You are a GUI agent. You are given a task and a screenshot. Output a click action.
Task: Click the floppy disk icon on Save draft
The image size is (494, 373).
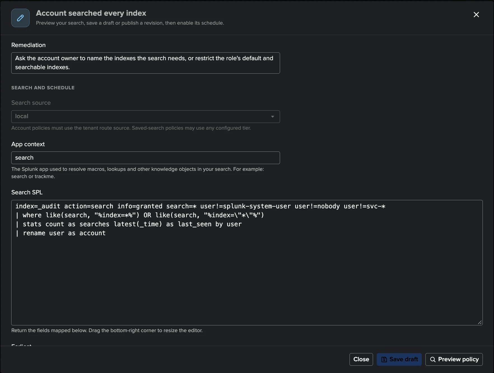(384, 360)
